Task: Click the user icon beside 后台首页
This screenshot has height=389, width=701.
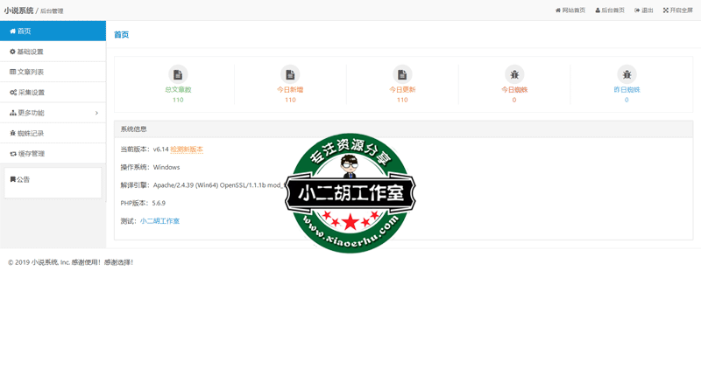Action: pyautogui.click(x=598, y=10)
